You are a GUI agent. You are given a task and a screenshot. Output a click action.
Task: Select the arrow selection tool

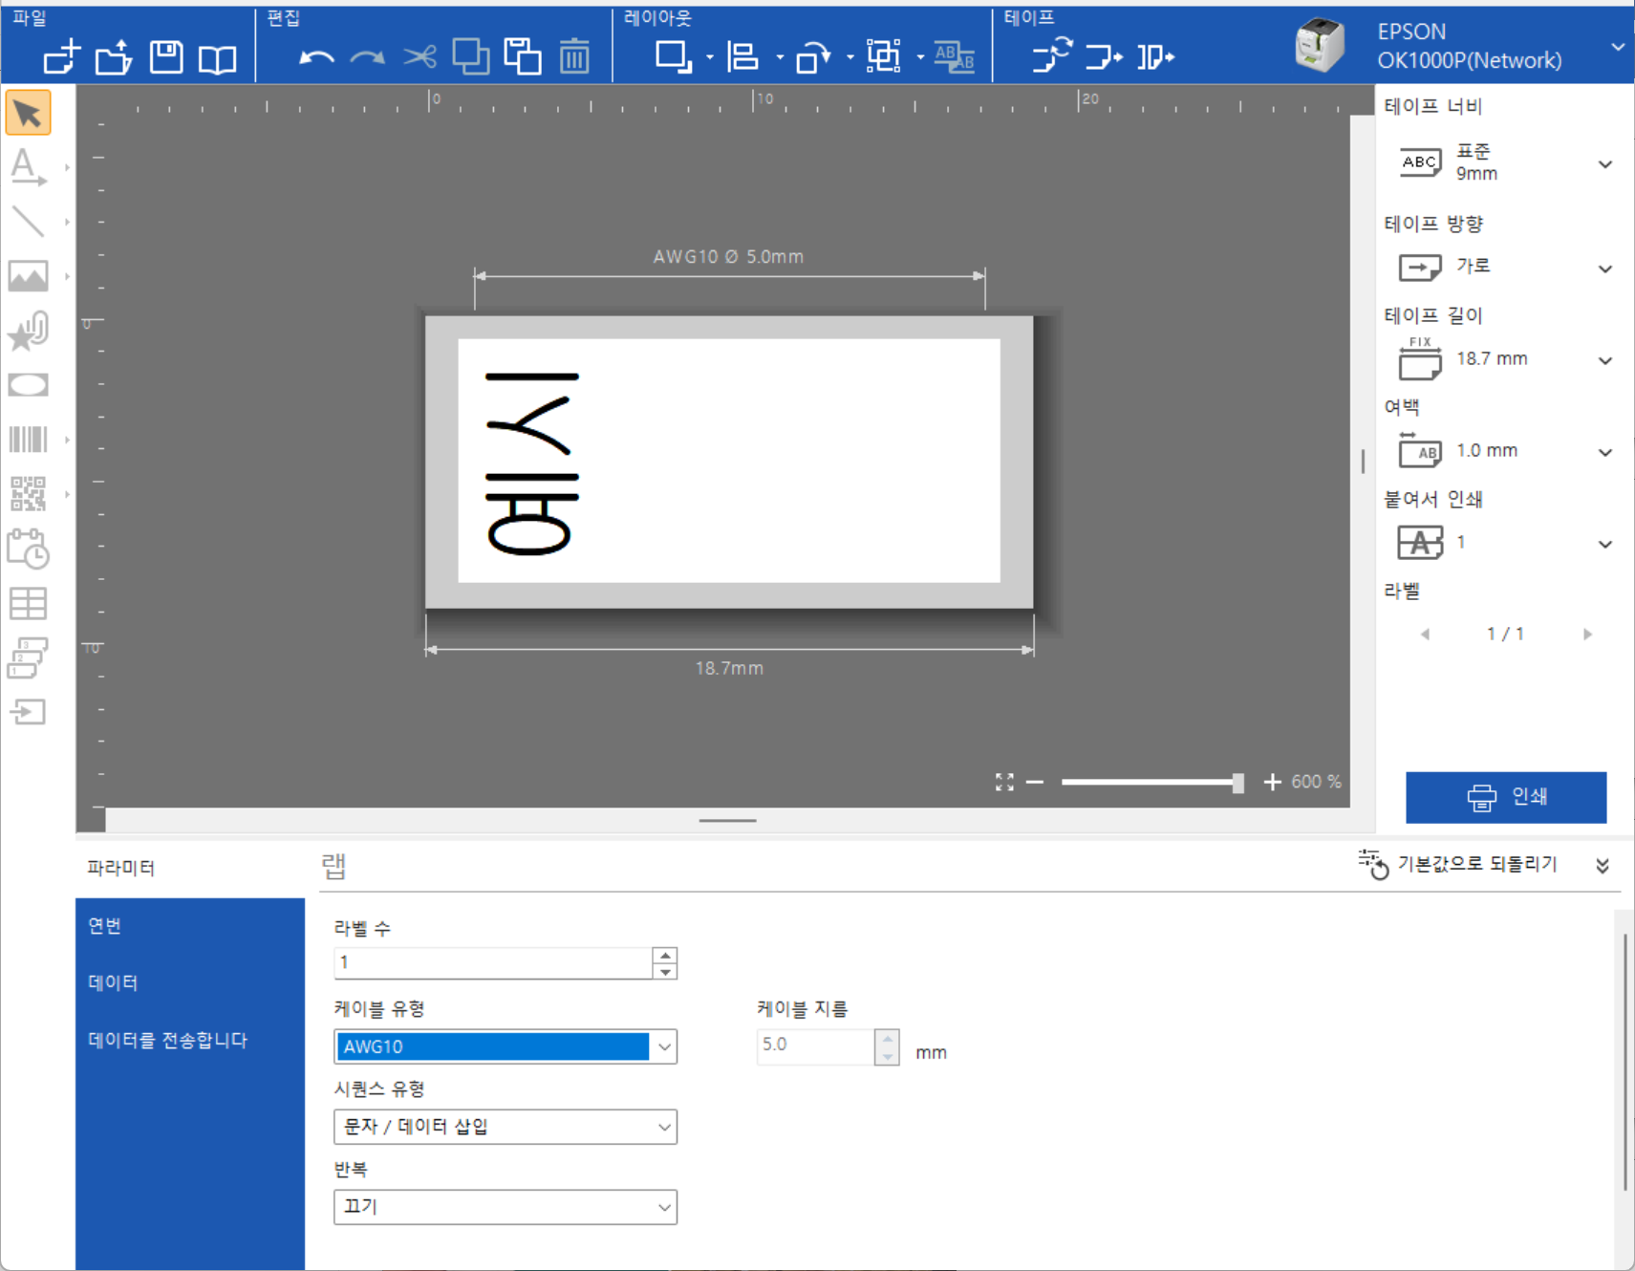point(28,113)
